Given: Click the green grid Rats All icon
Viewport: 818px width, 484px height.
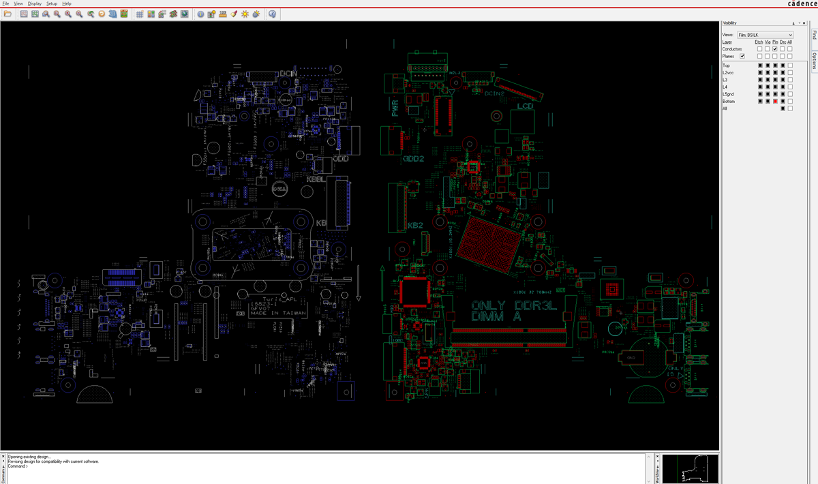Looking at the screenshot, I should point(35,14).
